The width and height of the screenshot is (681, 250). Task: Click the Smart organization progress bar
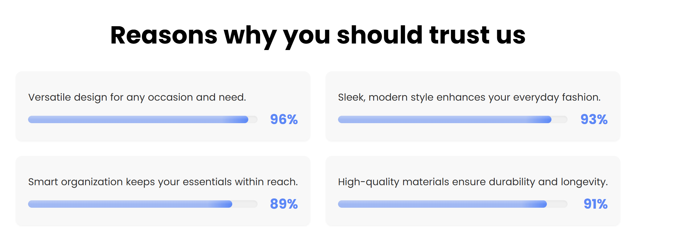click(143, 204)
